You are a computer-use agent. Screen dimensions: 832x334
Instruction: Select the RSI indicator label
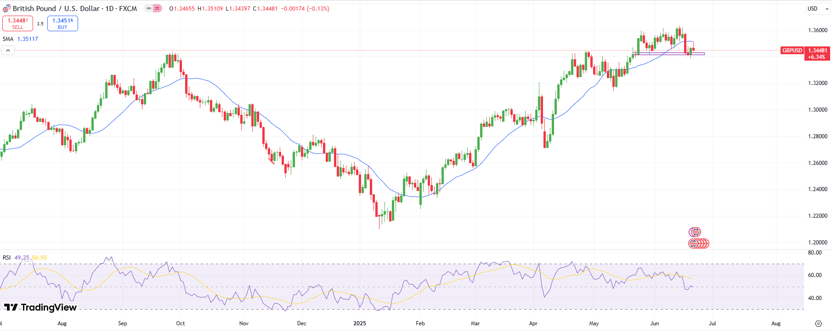point(6,258)
